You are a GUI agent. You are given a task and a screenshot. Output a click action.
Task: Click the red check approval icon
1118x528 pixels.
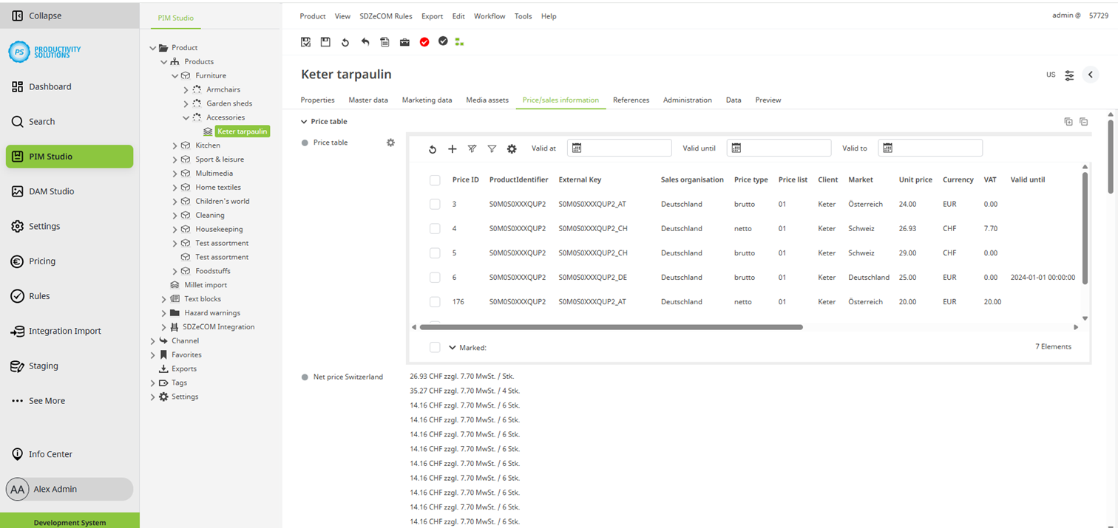(424, 42)
